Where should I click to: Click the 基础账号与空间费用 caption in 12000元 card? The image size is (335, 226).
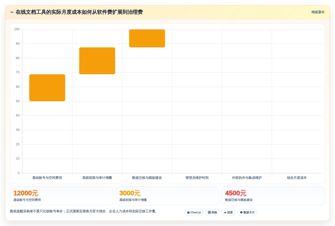(27, 200)
